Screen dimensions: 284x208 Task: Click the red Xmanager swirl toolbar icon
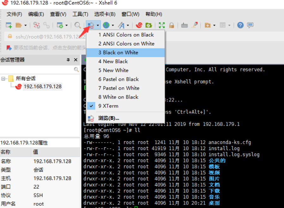pos(139,25)
